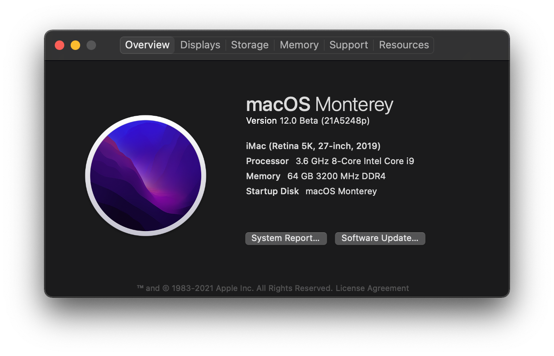Select the macOS Monterey title text
Screen dimensions: 554x356
click(319, 105)
